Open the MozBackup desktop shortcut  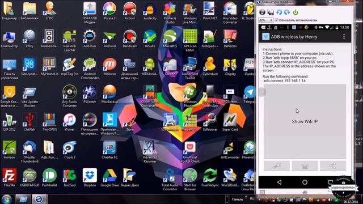109,94
